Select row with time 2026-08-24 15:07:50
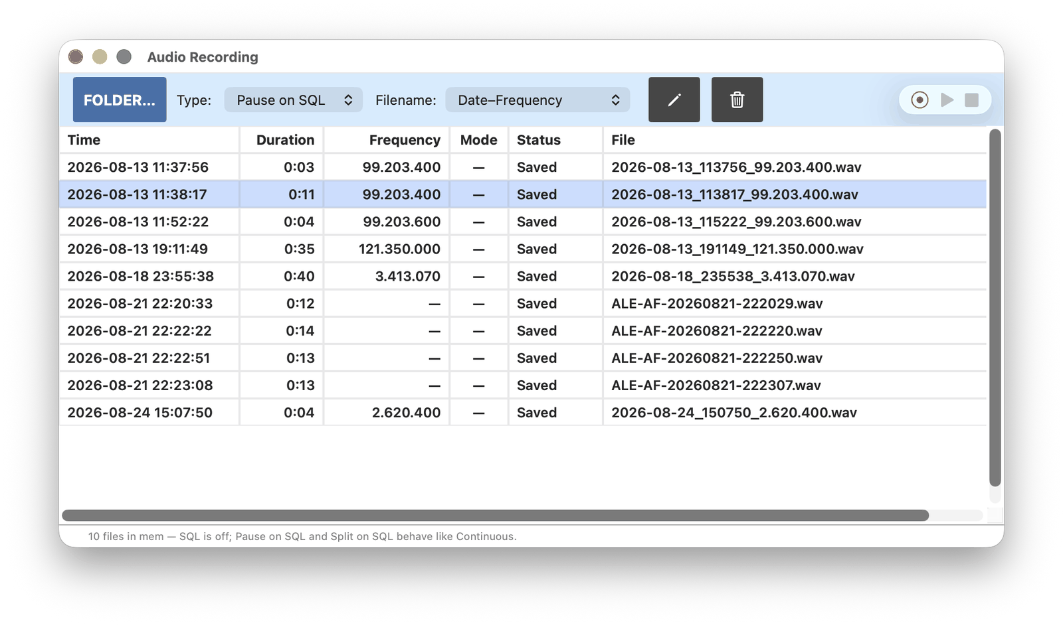Image resolution: width=1063 pixels, height=625 pixels. [x=523, y=412]
